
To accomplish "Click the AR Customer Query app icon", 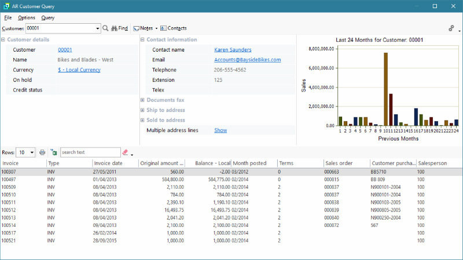I will point(6,6).
